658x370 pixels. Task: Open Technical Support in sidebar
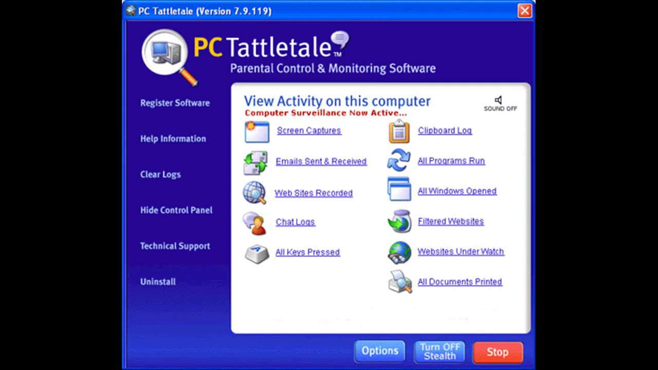pyautogui.click(x=175, y=246)
